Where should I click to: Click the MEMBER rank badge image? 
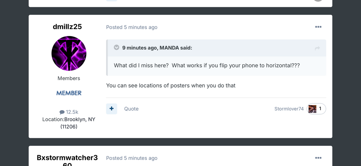(x=69, y=93)
